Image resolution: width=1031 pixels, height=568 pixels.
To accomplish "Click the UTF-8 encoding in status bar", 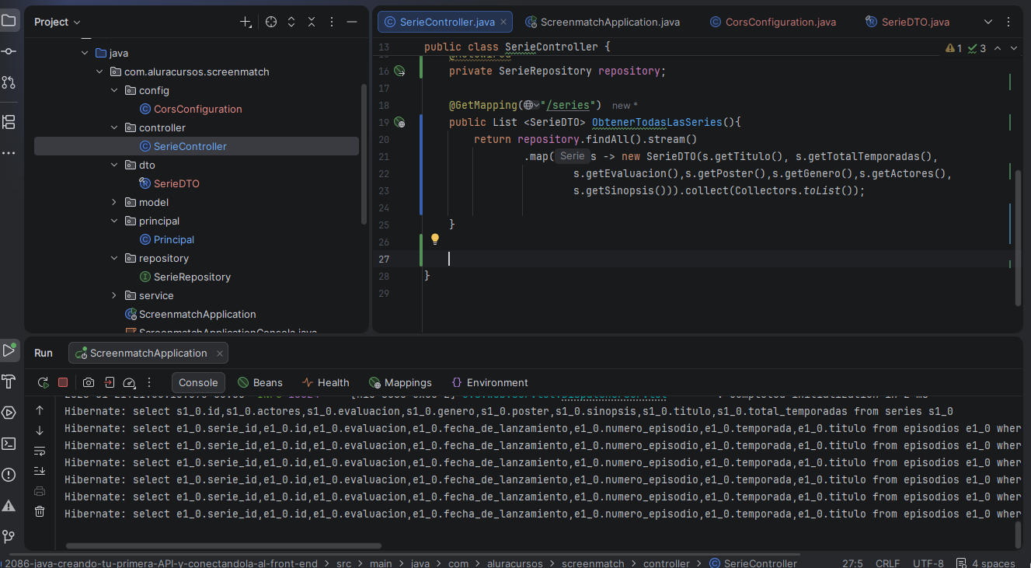I will click(928, 563).
